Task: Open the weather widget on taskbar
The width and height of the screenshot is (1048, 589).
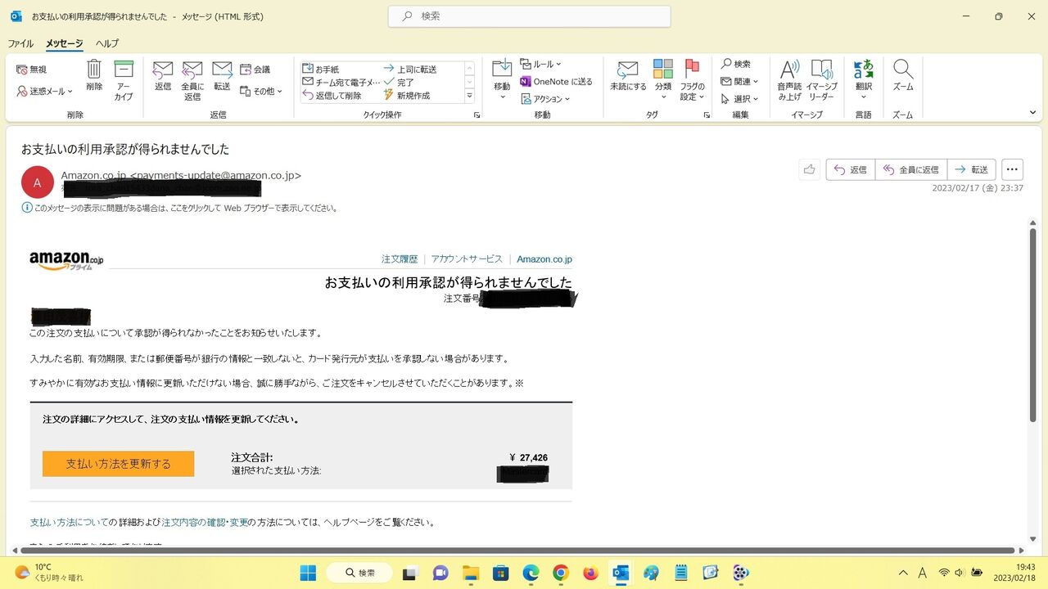Action: pyautogui.click(x=49, y=573)
